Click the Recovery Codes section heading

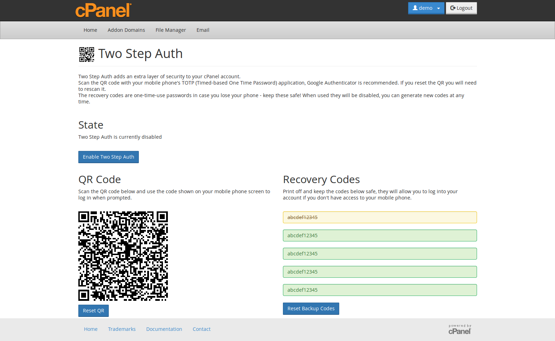click(321, 180)
